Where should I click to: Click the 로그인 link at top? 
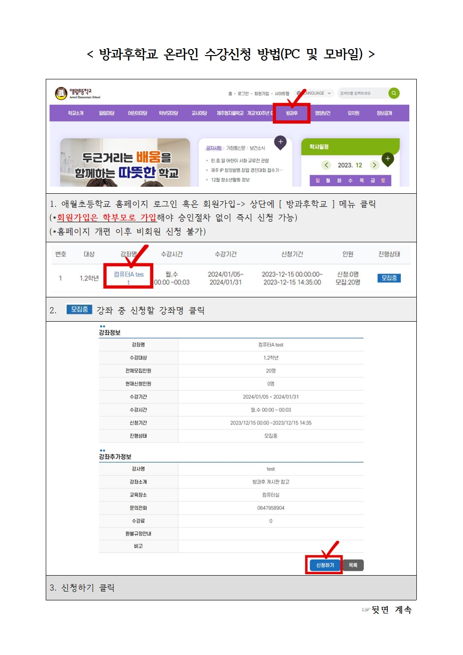click(x=243, y=94)
